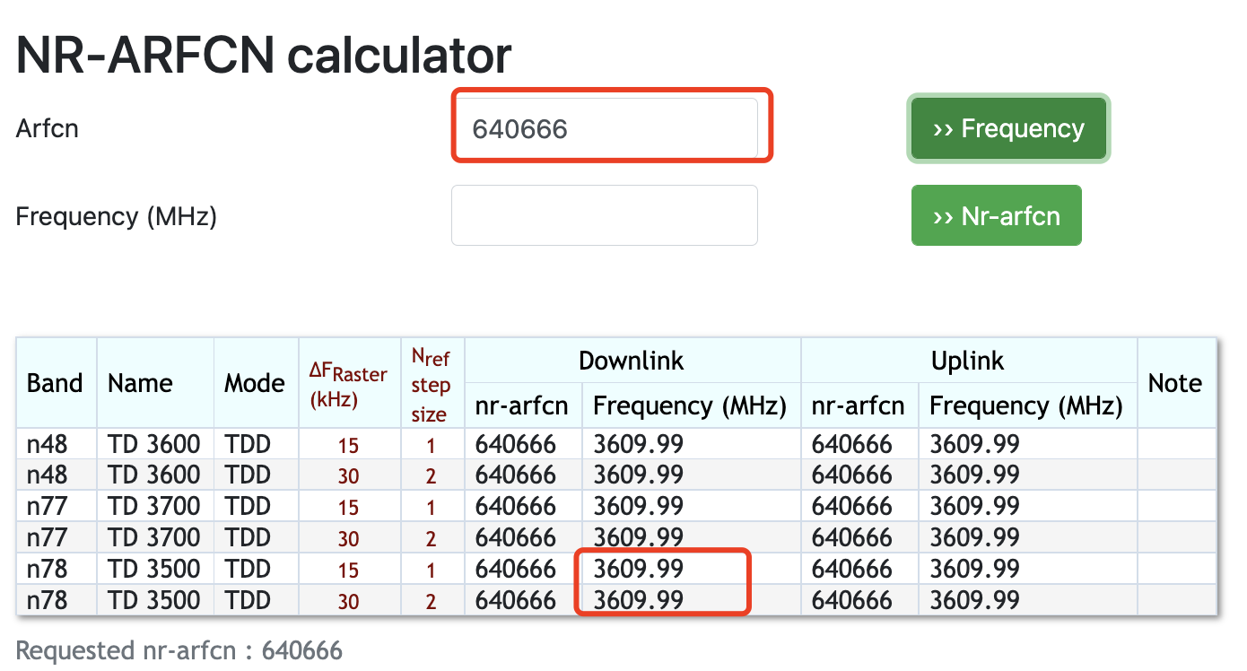Focus the empty Frequency (MHz) input box
The width and height of the screenshot is (1247, 671).
click(x=604, y=215)
